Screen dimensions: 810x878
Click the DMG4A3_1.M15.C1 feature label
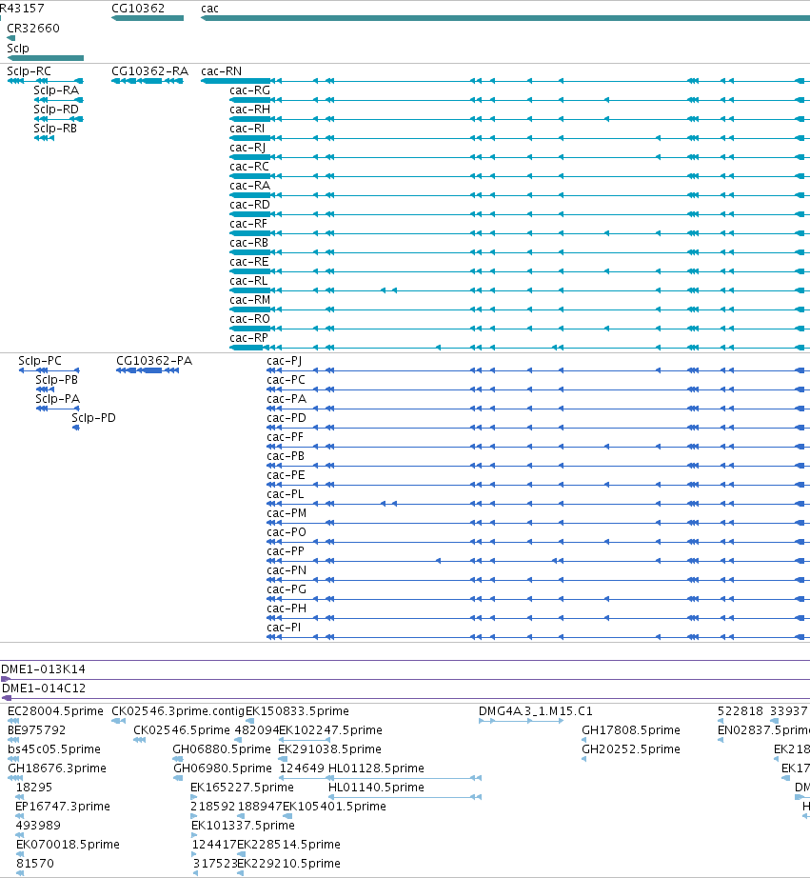(535, 711)
